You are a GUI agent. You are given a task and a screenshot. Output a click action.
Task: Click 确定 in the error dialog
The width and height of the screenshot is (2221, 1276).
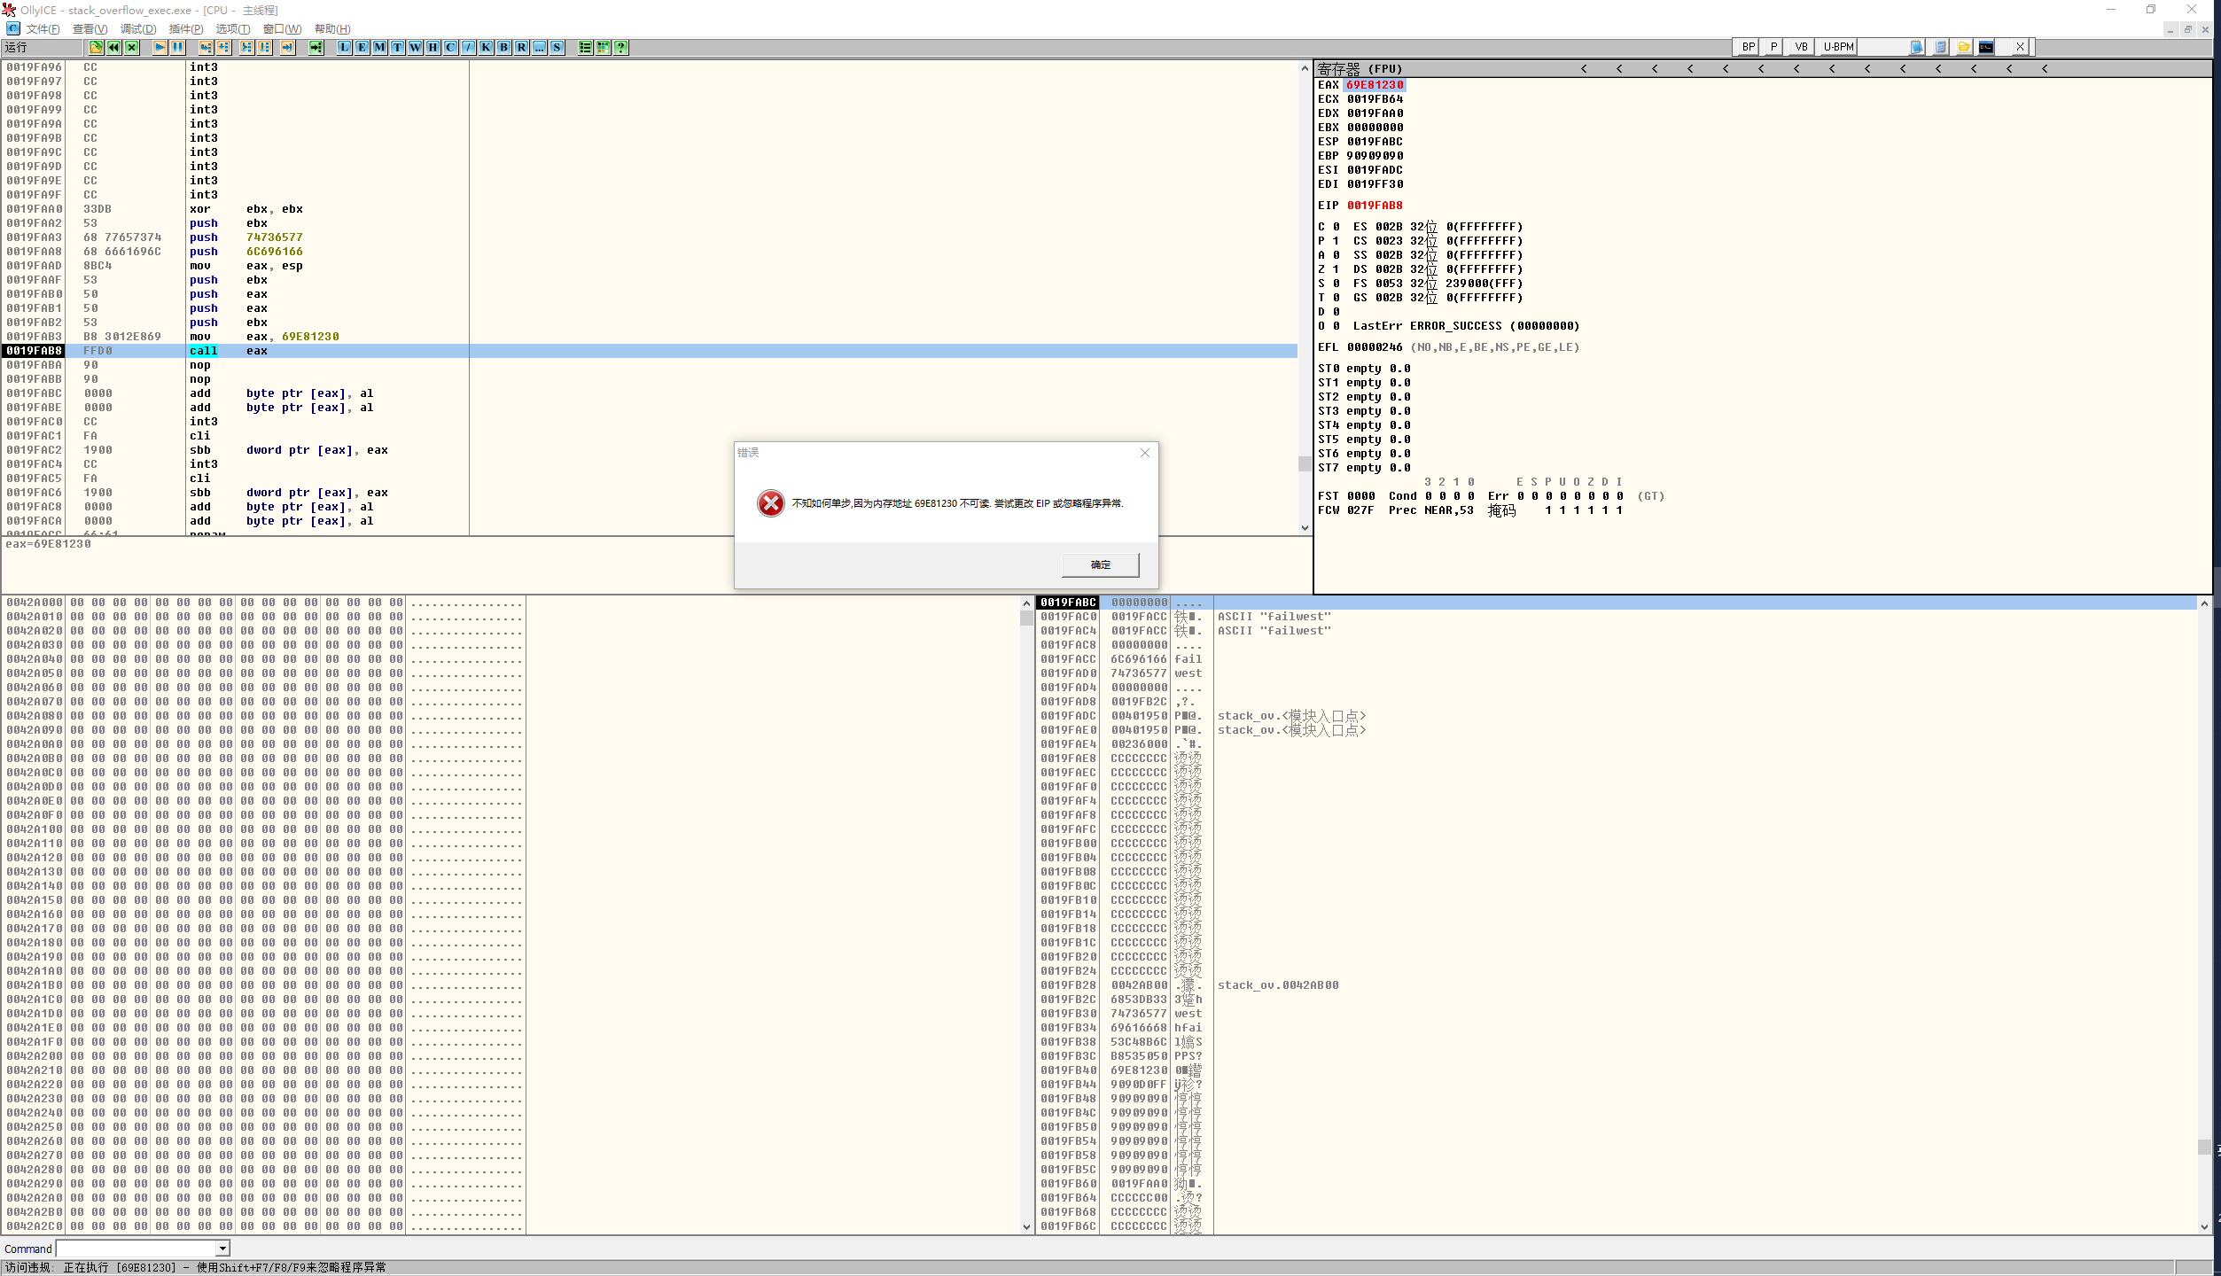[x=1100, y=564]
